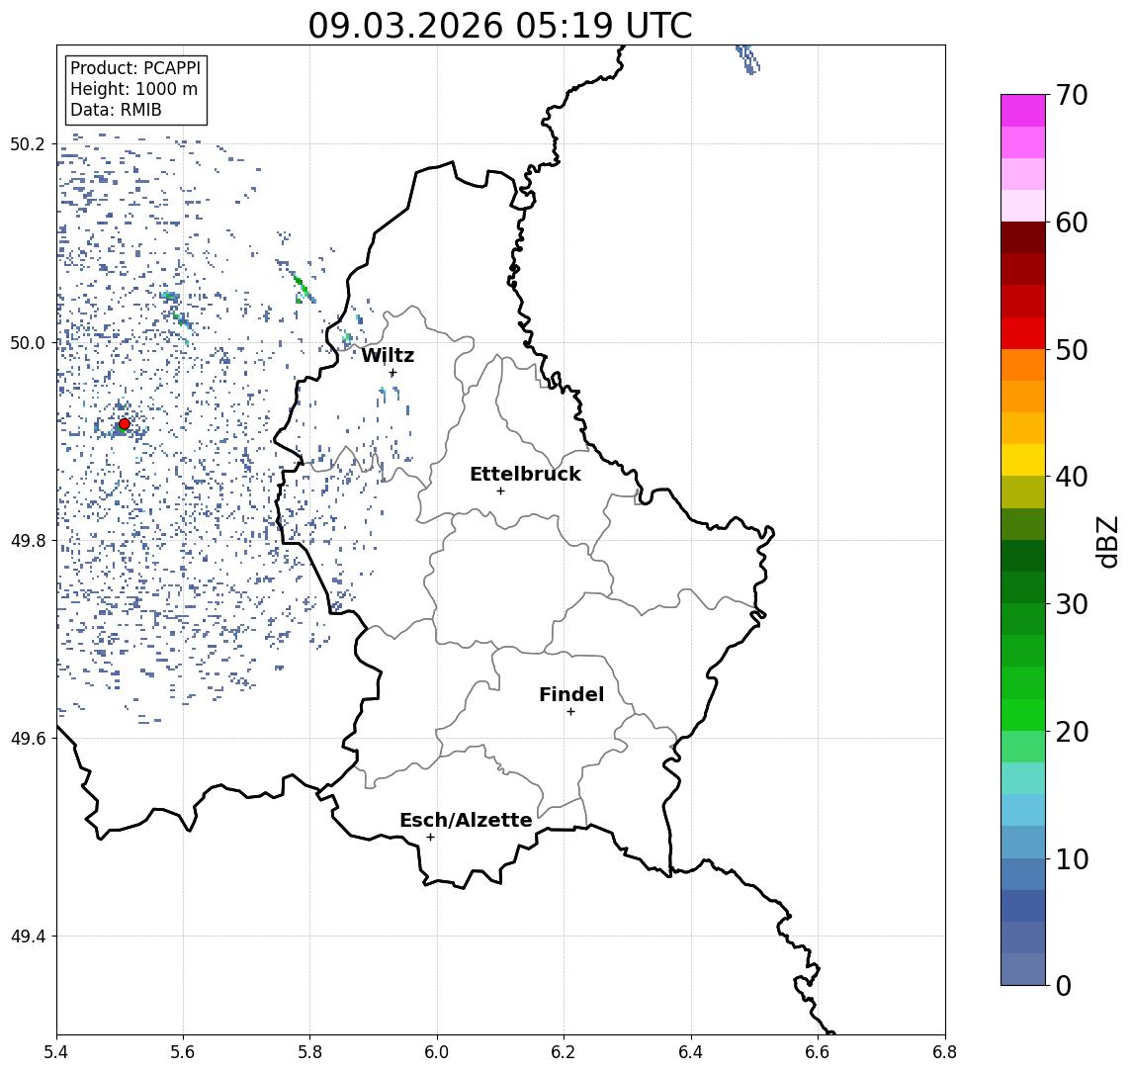
Task: Click the colorbar tick label 60
Action: (x=1072, y=223)
